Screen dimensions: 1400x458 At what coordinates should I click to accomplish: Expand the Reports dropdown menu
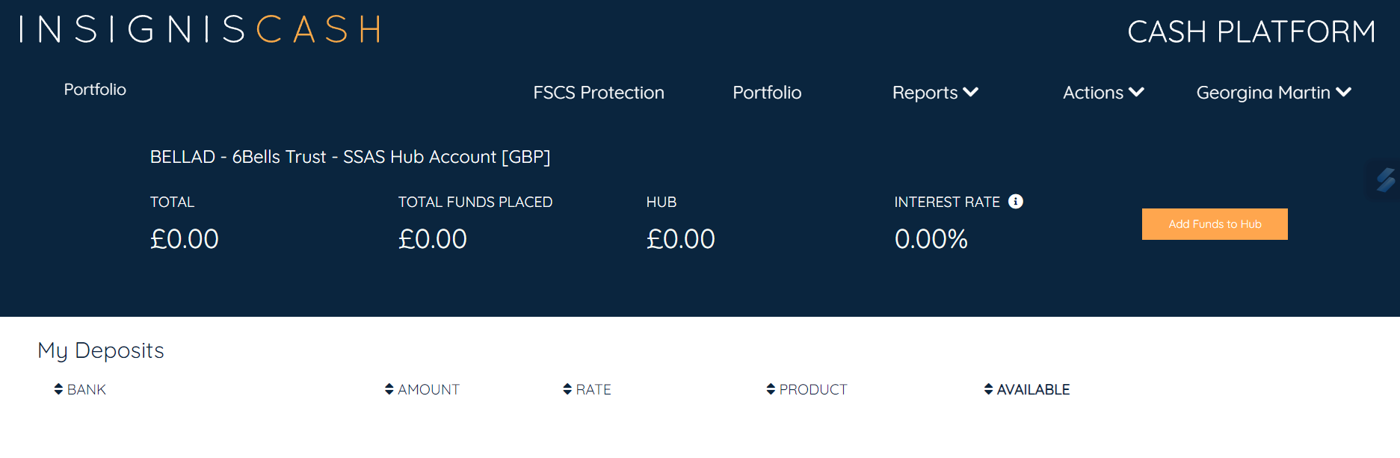pyautogui.click(x=935, y=93)
